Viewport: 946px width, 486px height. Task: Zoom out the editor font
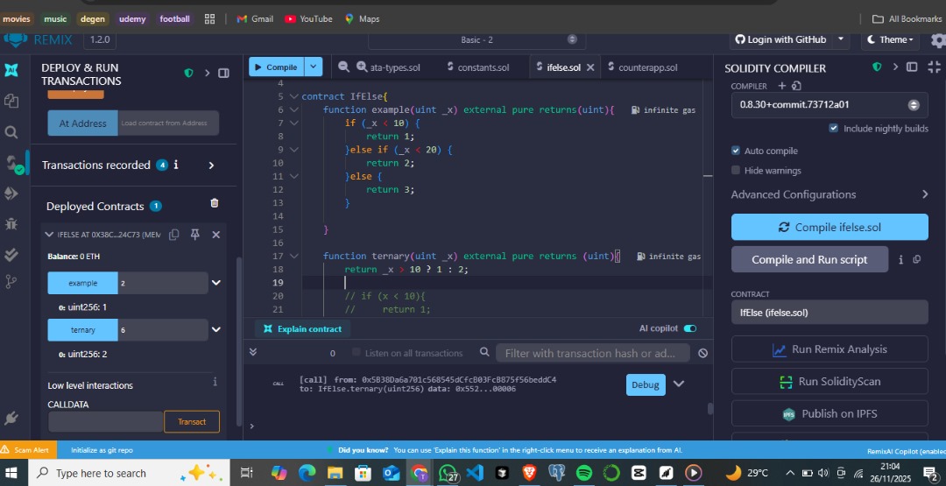coord(344,67)
